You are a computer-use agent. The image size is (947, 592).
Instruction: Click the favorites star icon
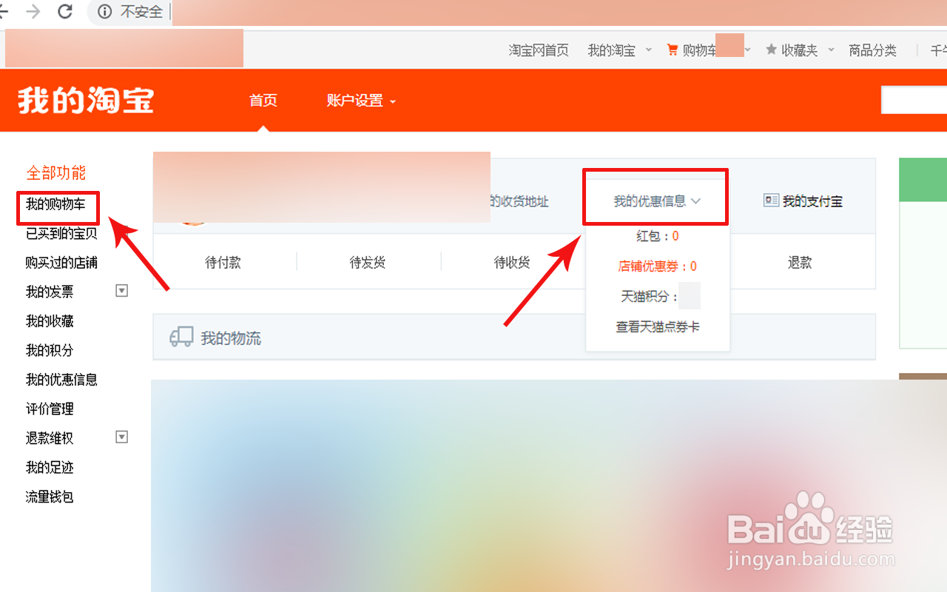(771, 50)
